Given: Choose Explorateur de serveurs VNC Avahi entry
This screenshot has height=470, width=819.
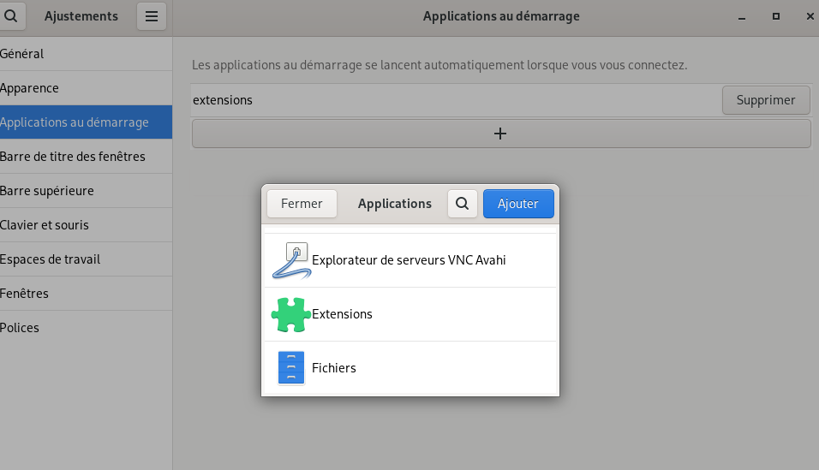Looking at the screenshot, I should click(410, 260).
